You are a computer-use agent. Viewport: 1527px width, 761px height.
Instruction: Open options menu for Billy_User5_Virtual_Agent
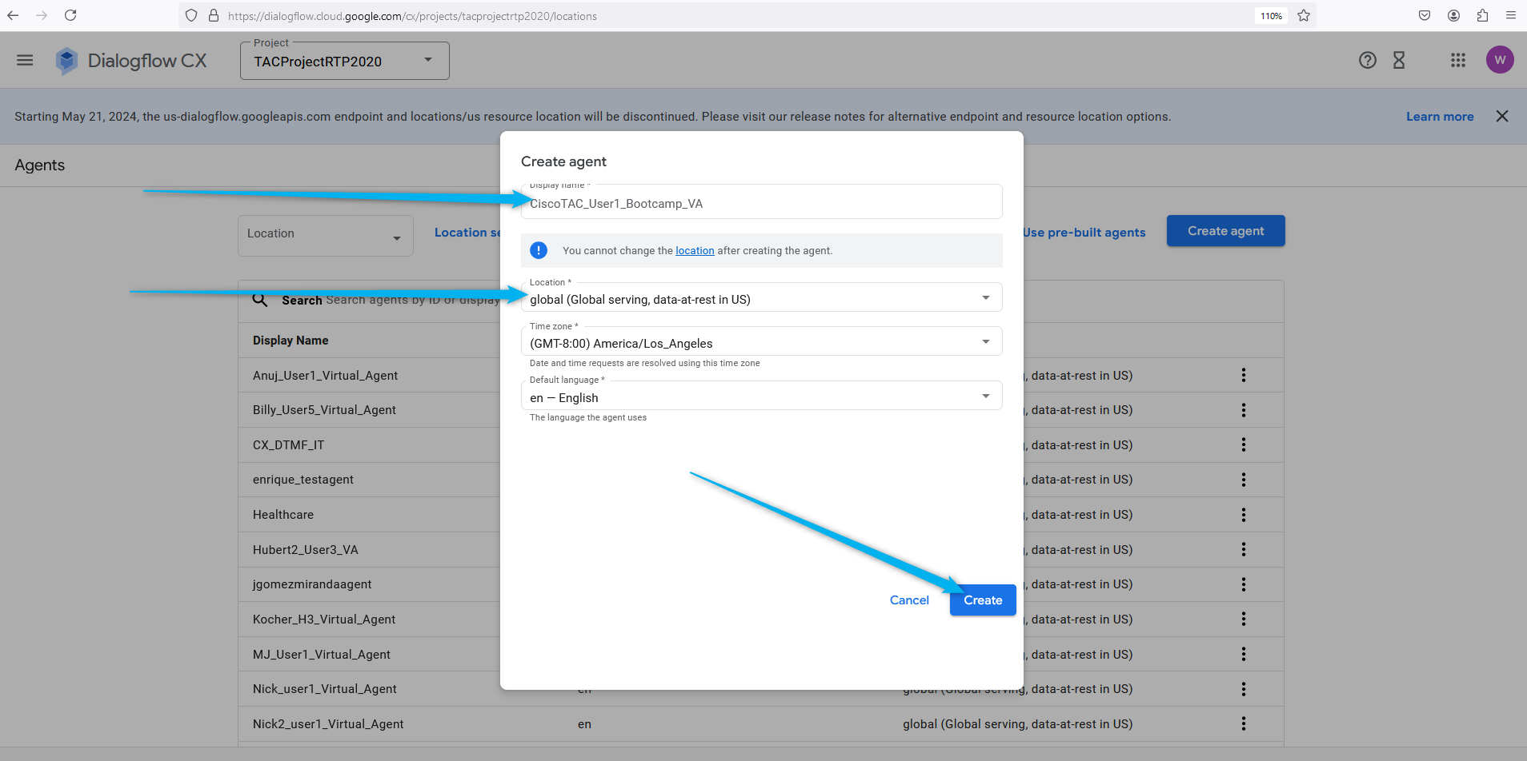pos(1244,410)
